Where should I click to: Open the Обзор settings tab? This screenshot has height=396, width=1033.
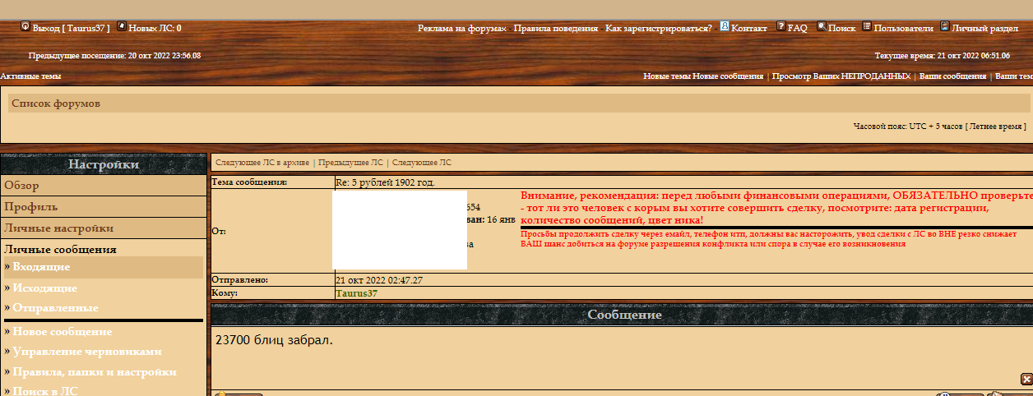(21, 186)
